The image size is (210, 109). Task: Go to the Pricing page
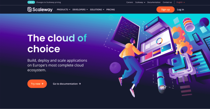click(110, 9)
